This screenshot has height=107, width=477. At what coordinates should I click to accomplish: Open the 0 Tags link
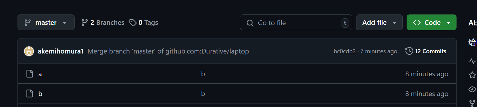pyautogui.click(x=144, y=22)
